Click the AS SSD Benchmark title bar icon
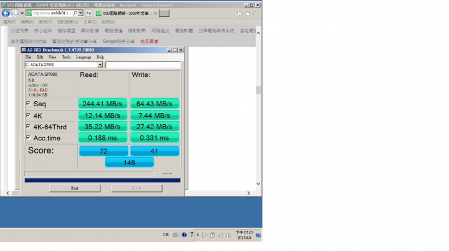 (24, 50)
